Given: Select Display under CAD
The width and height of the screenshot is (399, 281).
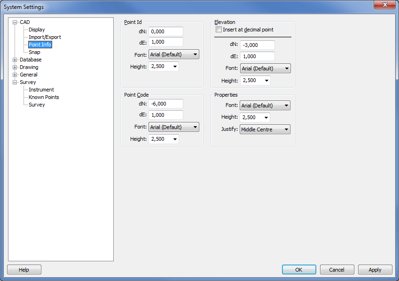Looking at the screenshot, I should (37, 30).
